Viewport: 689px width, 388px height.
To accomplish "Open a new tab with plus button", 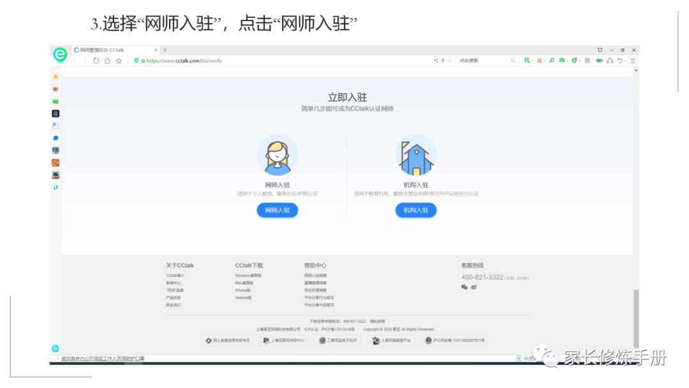I will tap(165, 50).
